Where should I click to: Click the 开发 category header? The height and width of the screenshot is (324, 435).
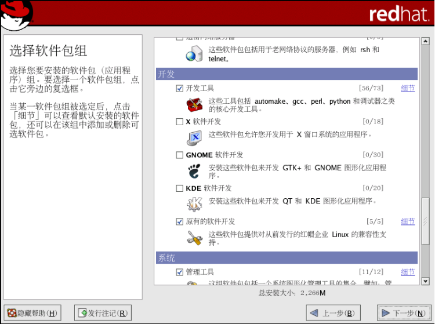click(x=287, y=74)
